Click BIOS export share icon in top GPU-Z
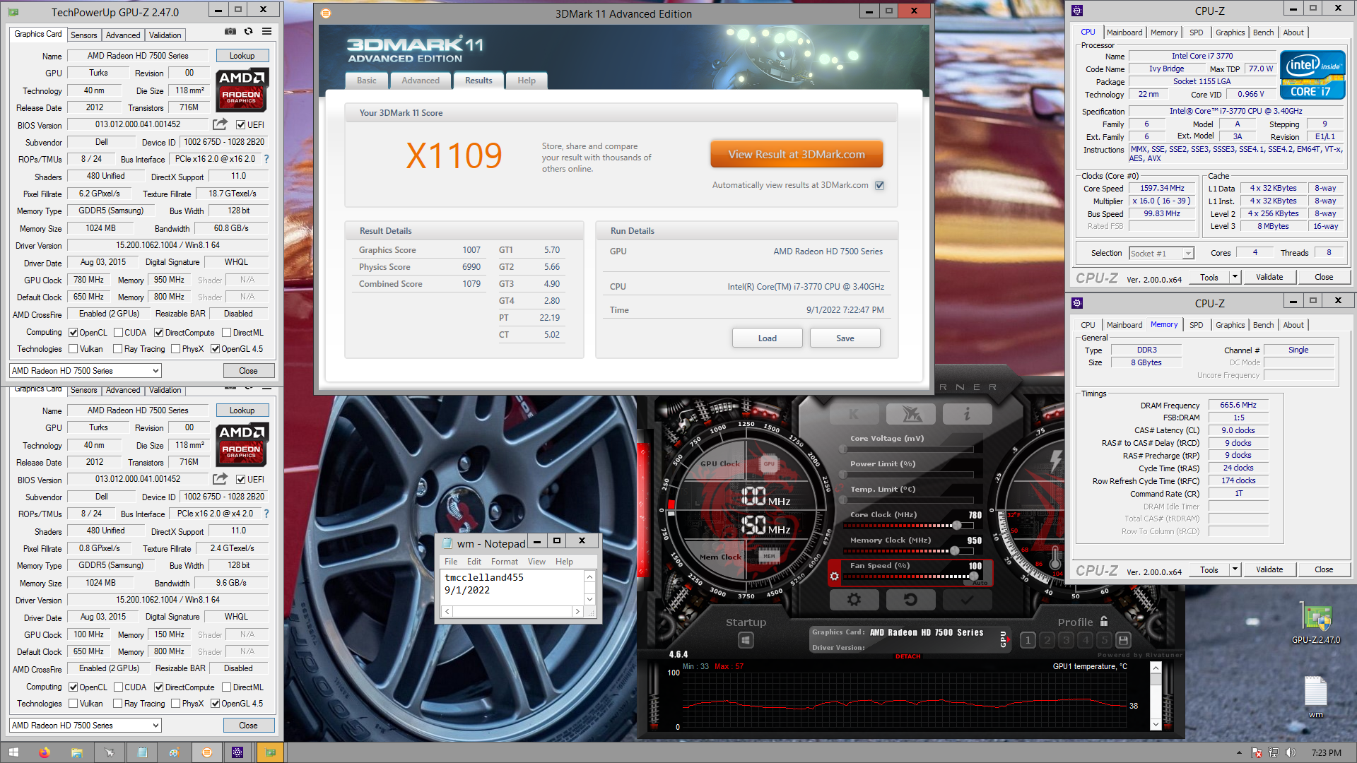1357x763 pixels. coord(221,124)
